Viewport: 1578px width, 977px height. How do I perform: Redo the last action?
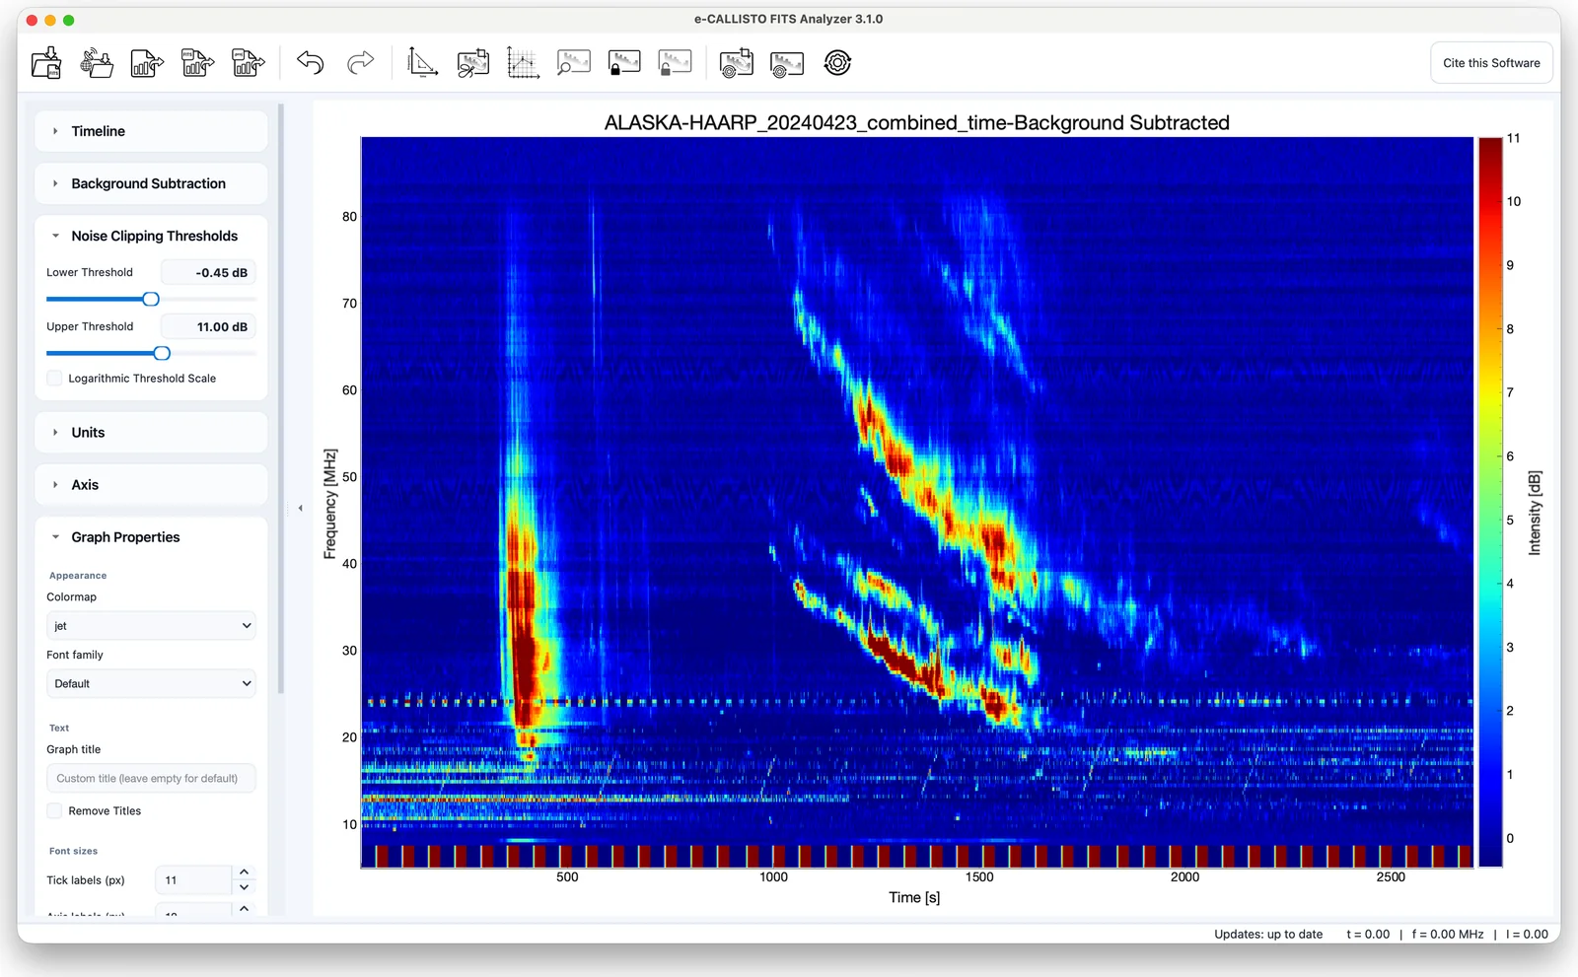[361, 63]
